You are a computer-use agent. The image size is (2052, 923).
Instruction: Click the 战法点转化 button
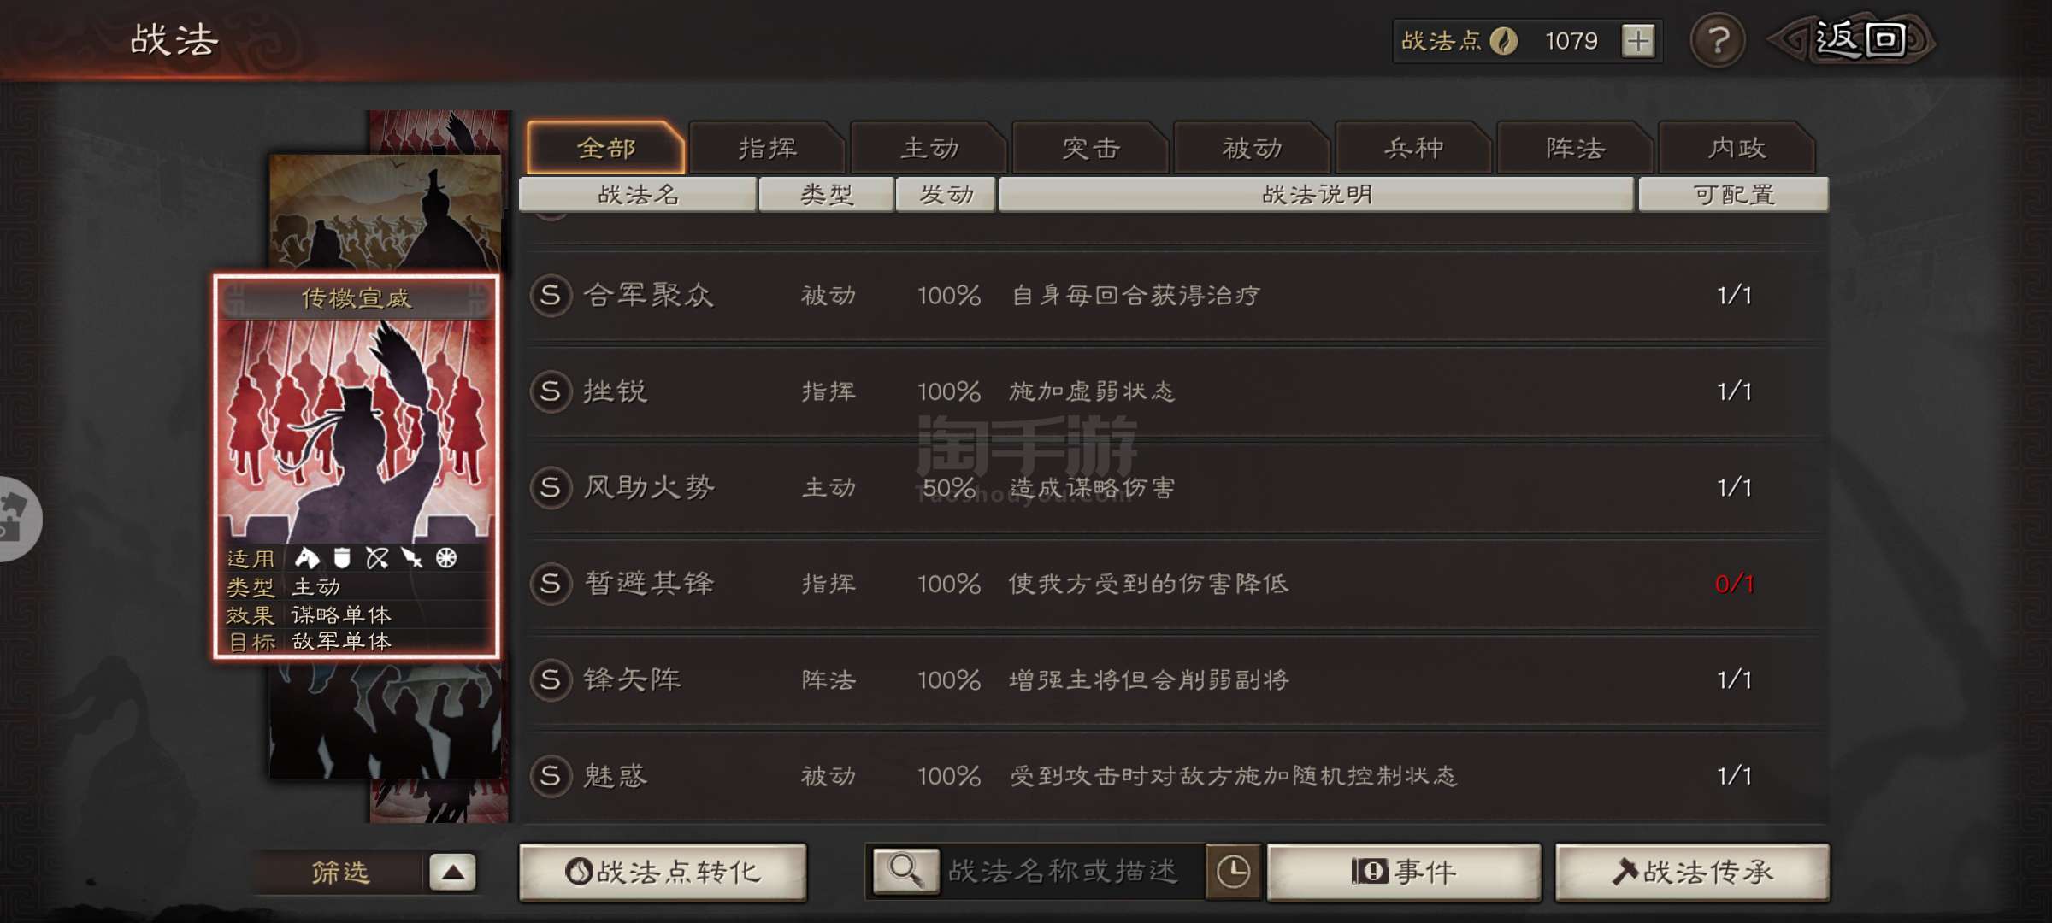point(663,872)
